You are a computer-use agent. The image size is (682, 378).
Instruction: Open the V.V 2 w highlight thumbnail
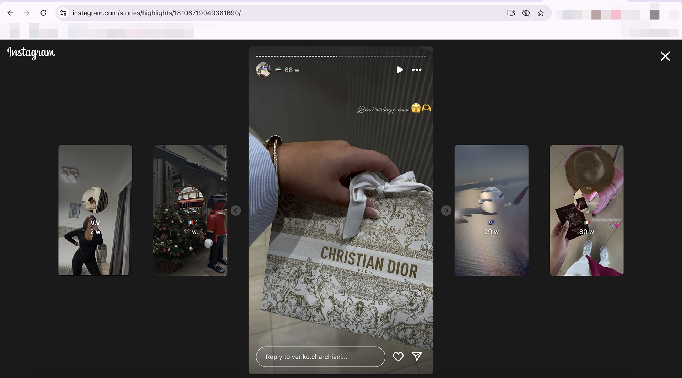[x=95, y=210]
